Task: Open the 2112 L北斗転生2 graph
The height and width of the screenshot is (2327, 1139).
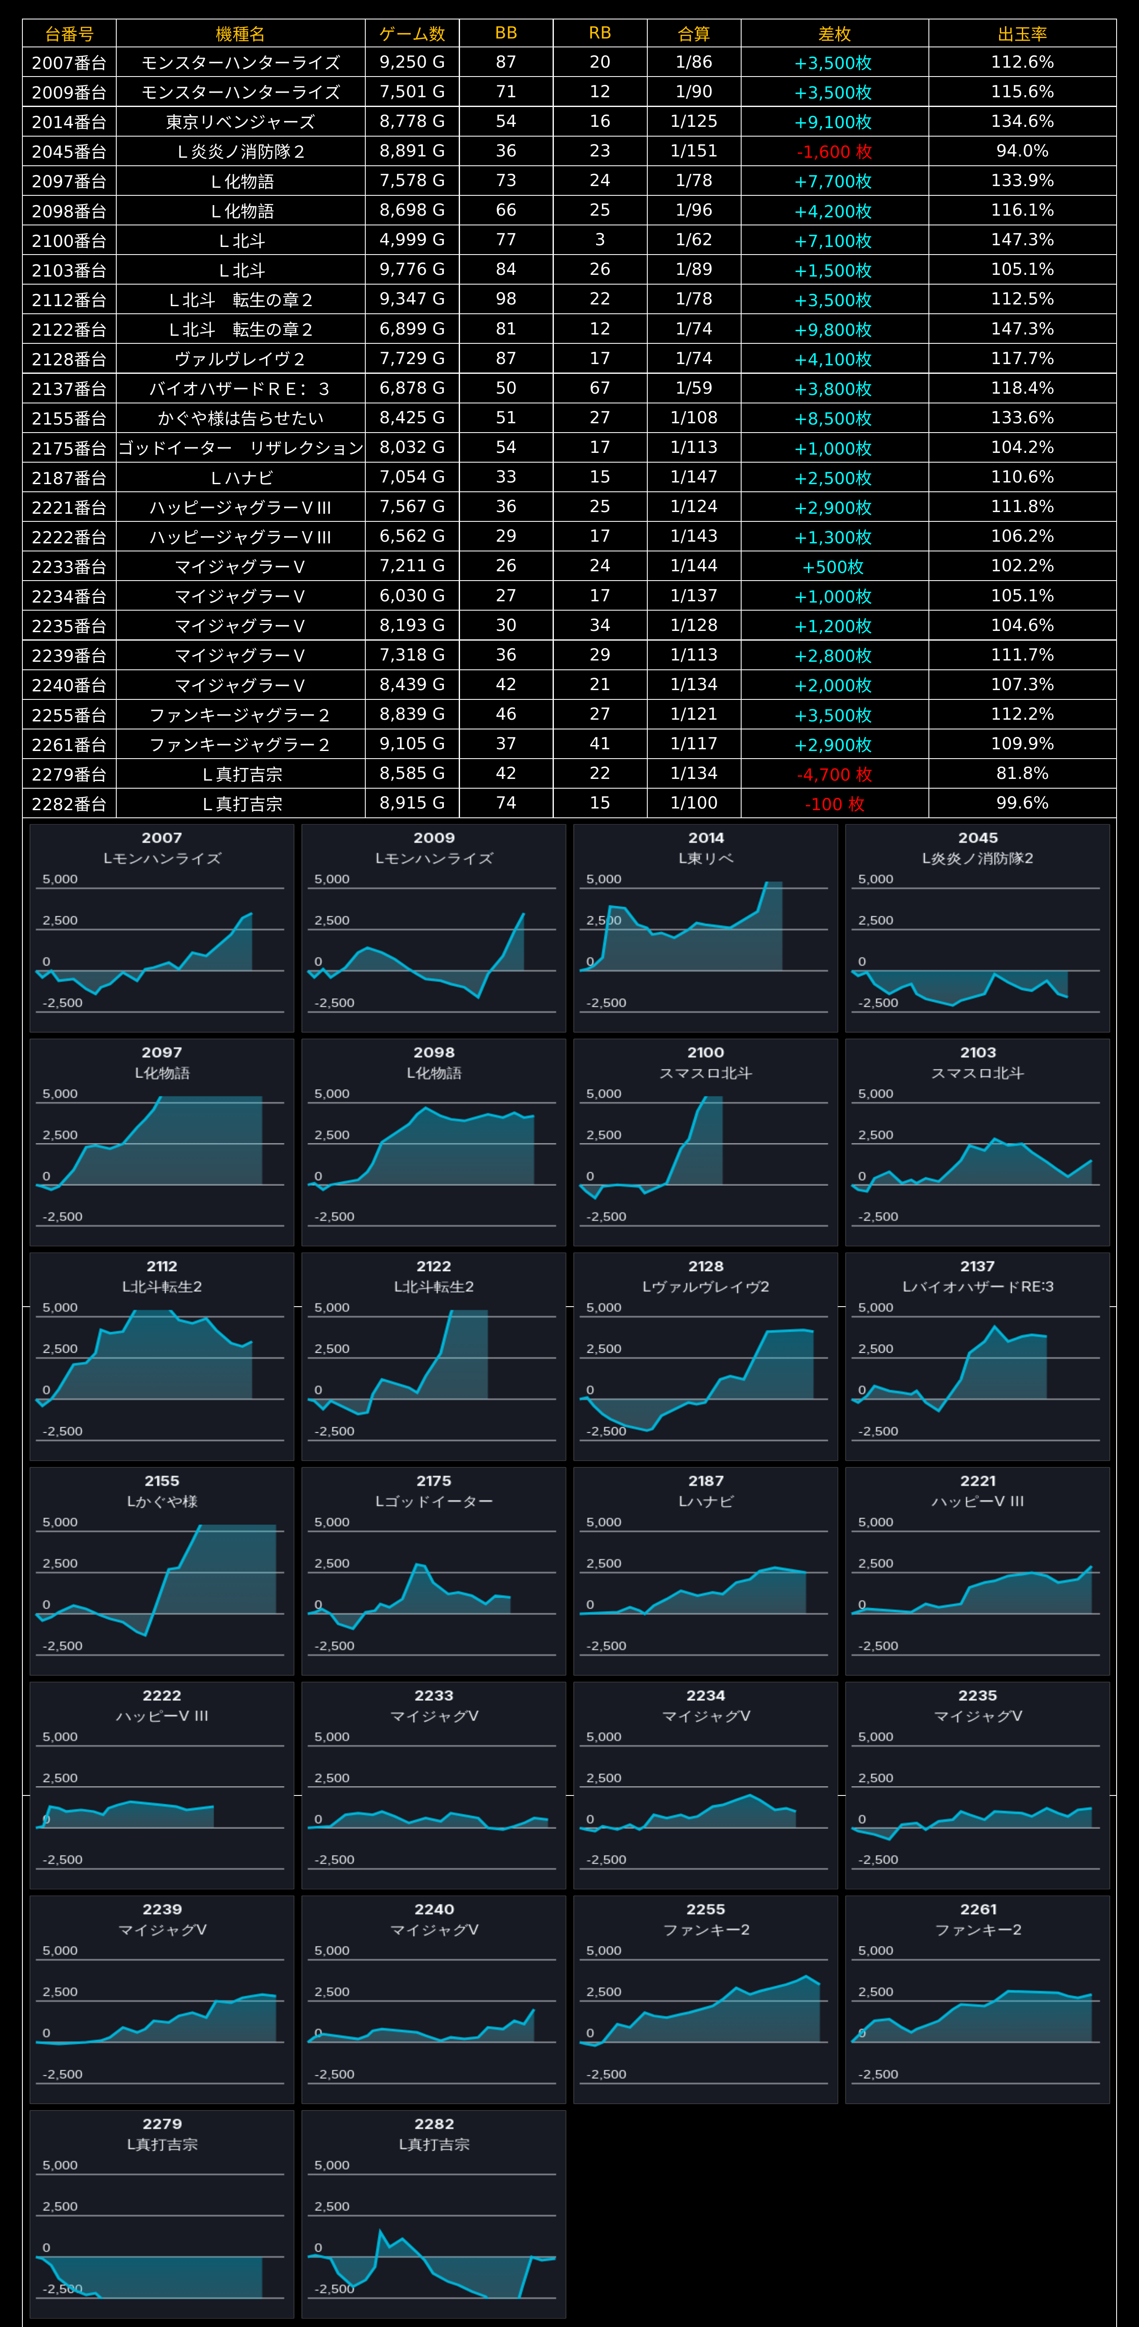Action: point(162,1356)
